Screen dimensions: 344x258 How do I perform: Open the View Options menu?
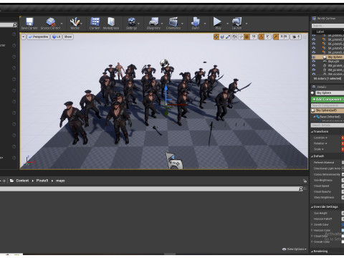coord(295,249)
